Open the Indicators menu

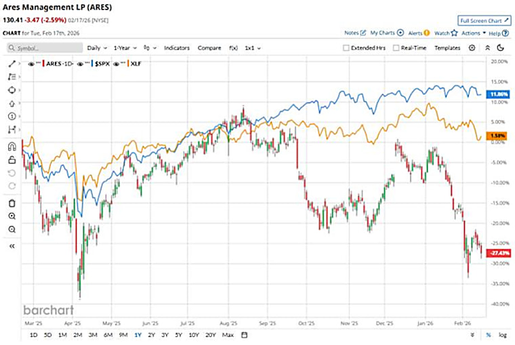click(x=177, y=48)
